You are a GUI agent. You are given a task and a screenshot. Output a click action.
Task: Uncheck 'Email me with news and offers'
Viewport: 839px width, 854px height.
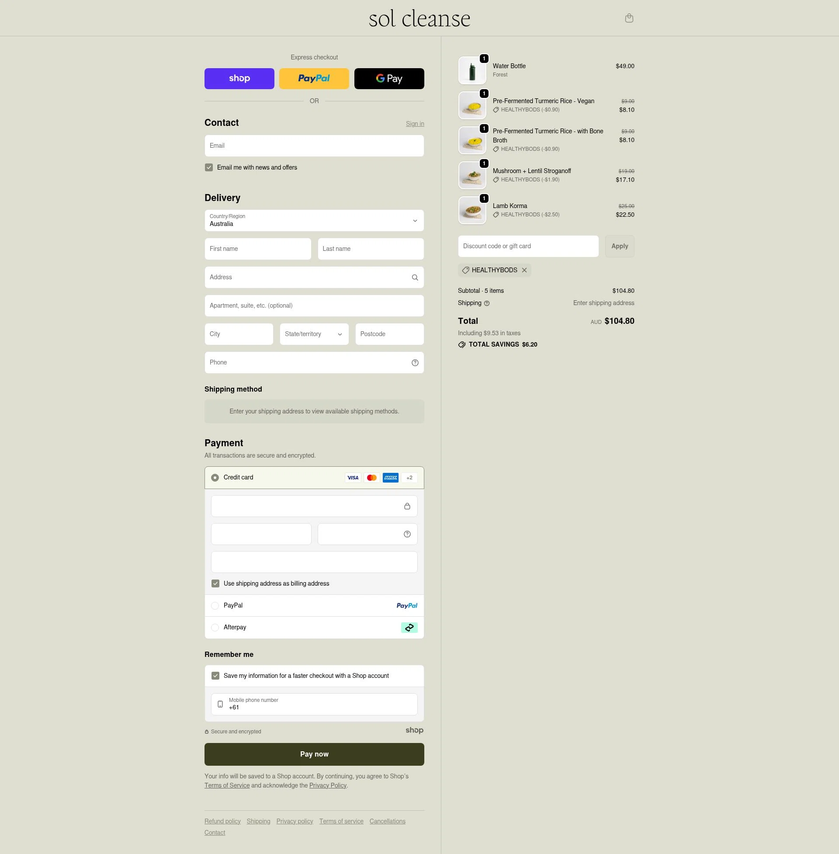click(209, 167)
